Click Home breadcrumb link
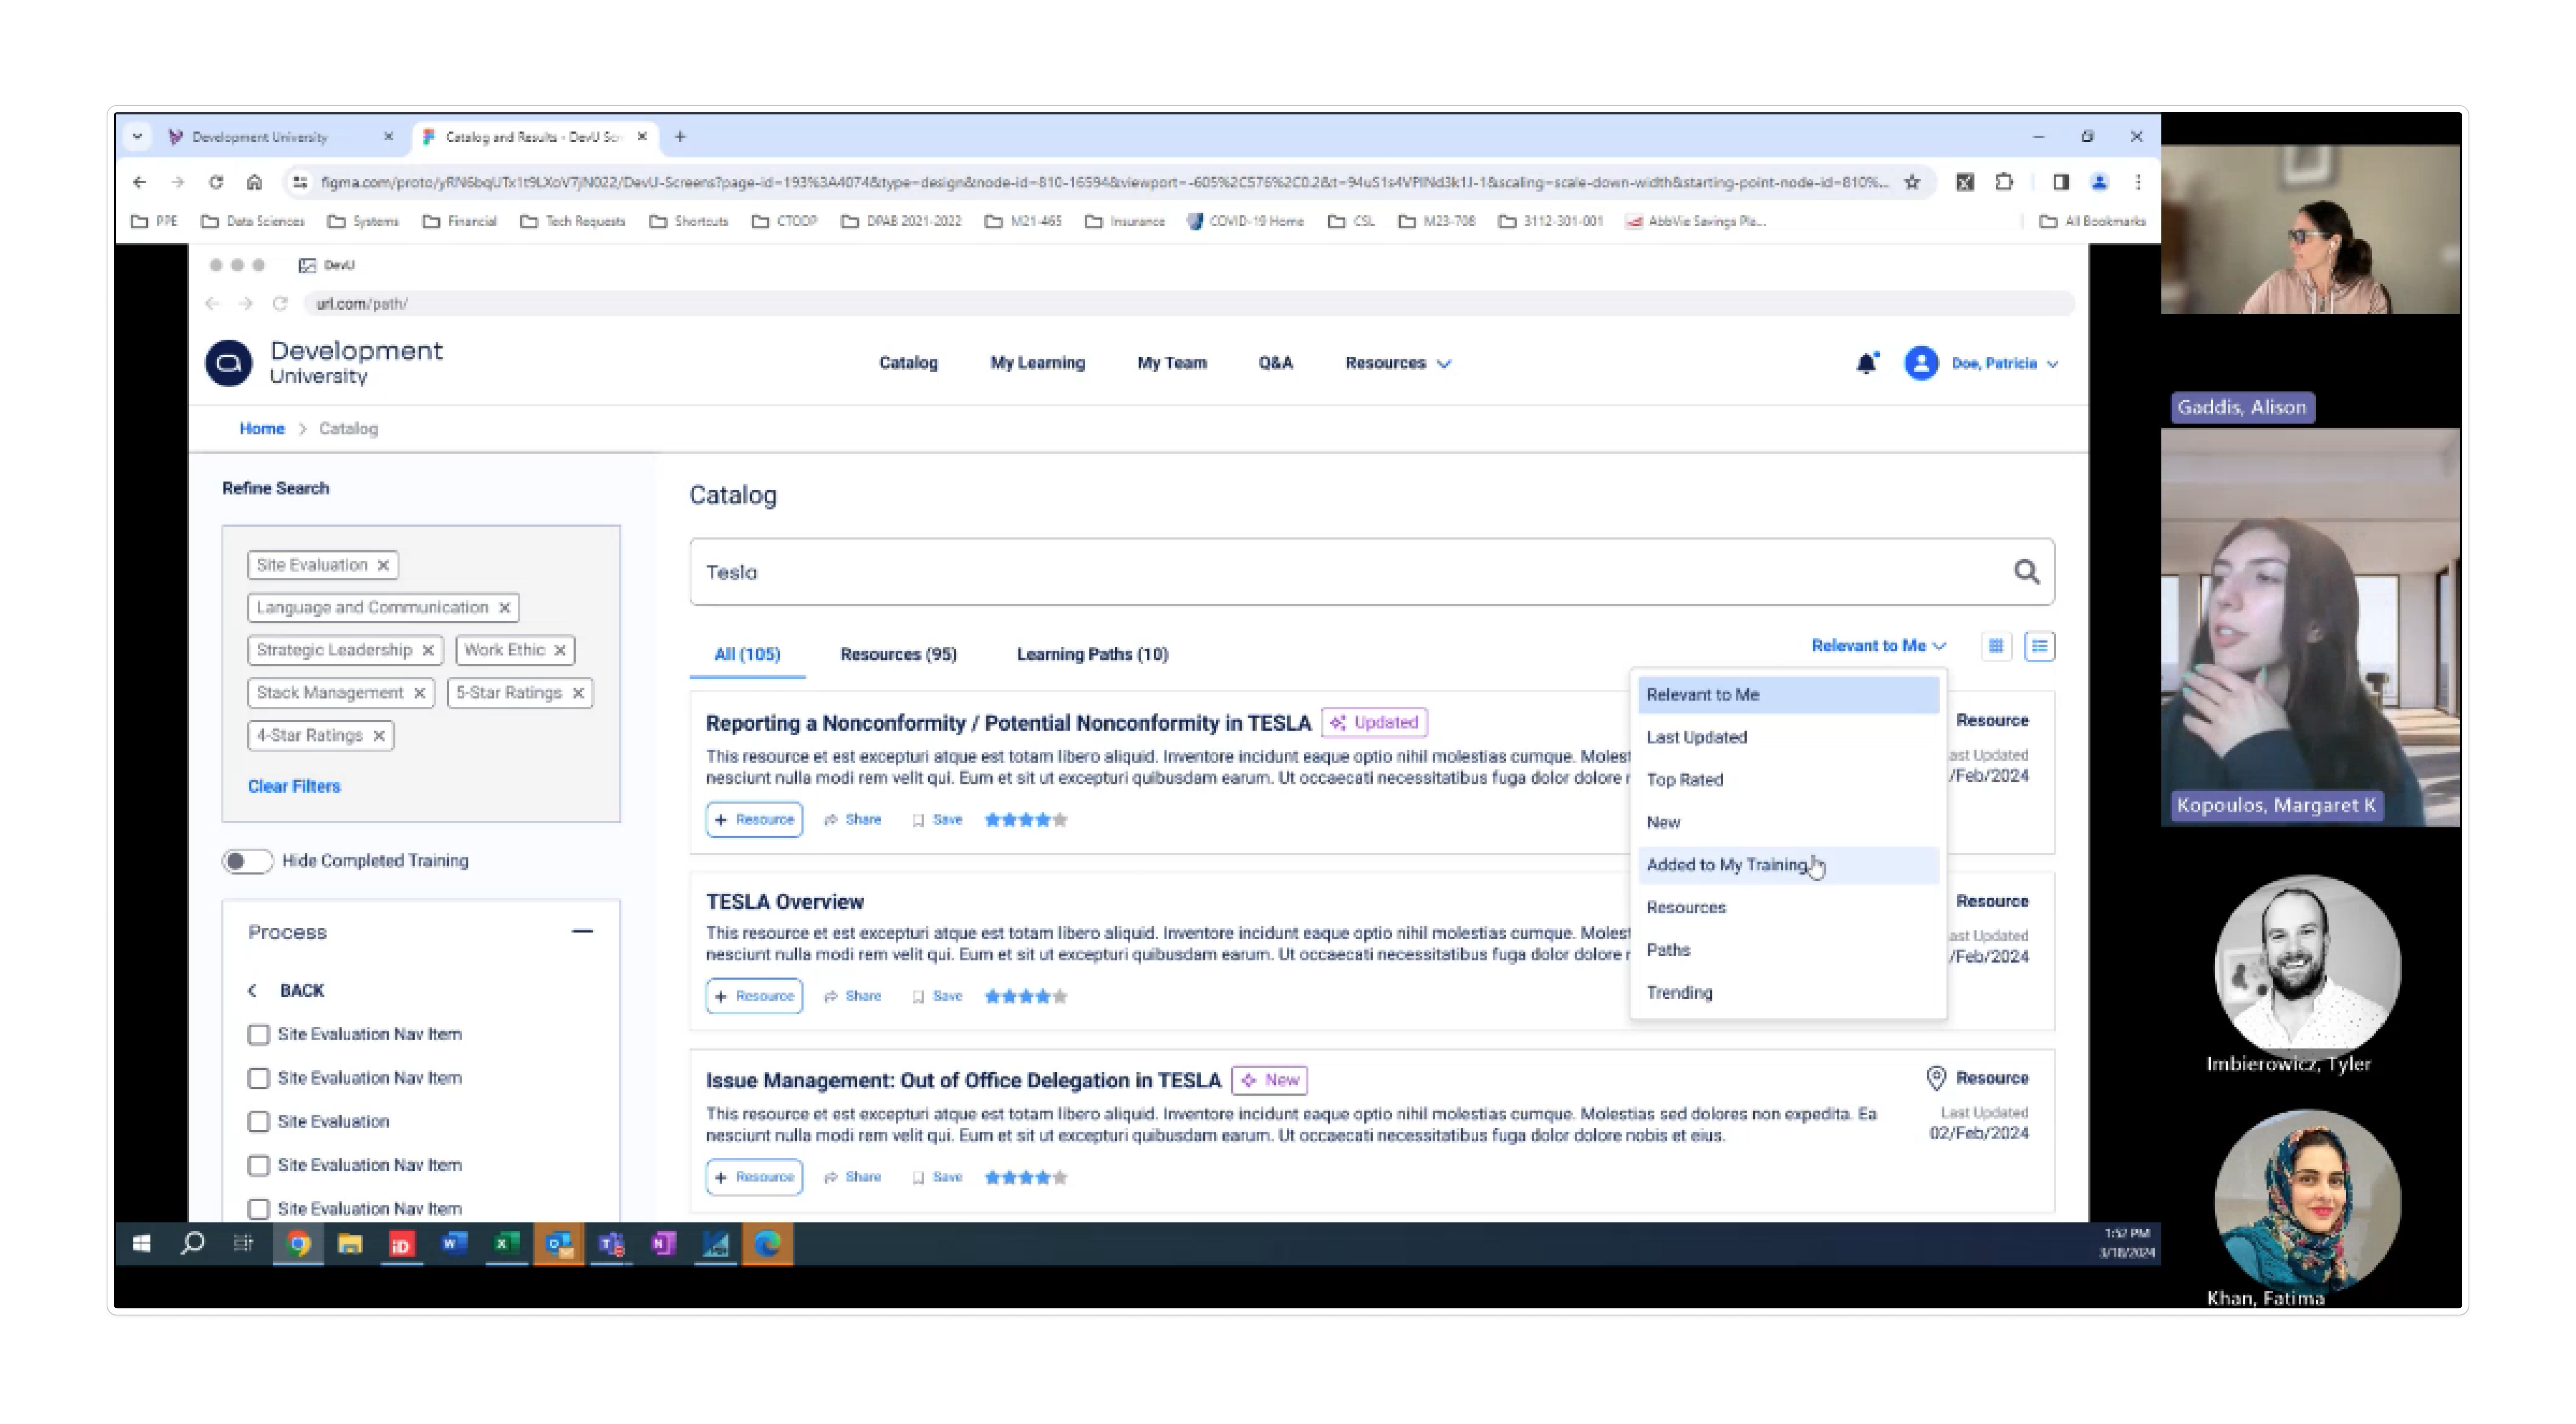 pyautogui.click(x=262, y=429)
